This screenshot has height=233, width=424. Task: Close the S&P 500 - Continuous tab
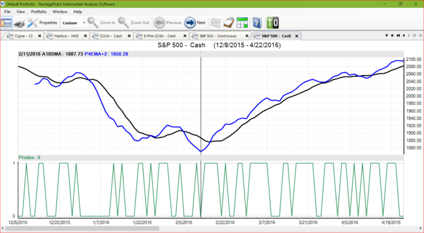tap(247, 36)
